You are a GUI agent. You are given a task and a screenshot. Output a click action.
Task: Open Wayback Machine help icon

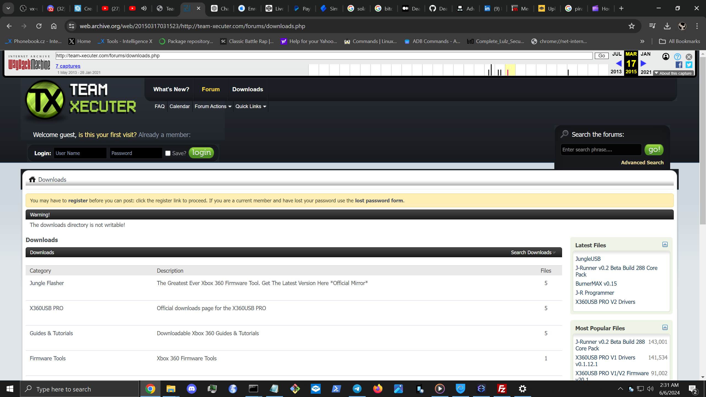click(677, 57)
